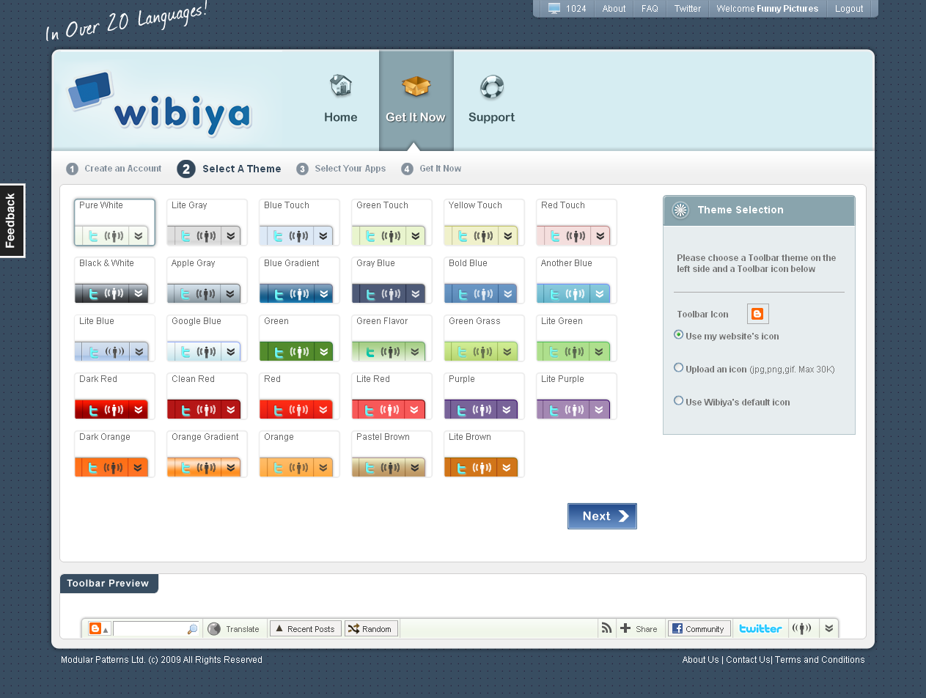Click the Translate globe icon in preview
This screenshot has width=926, height=698.
tap(214, 628)
